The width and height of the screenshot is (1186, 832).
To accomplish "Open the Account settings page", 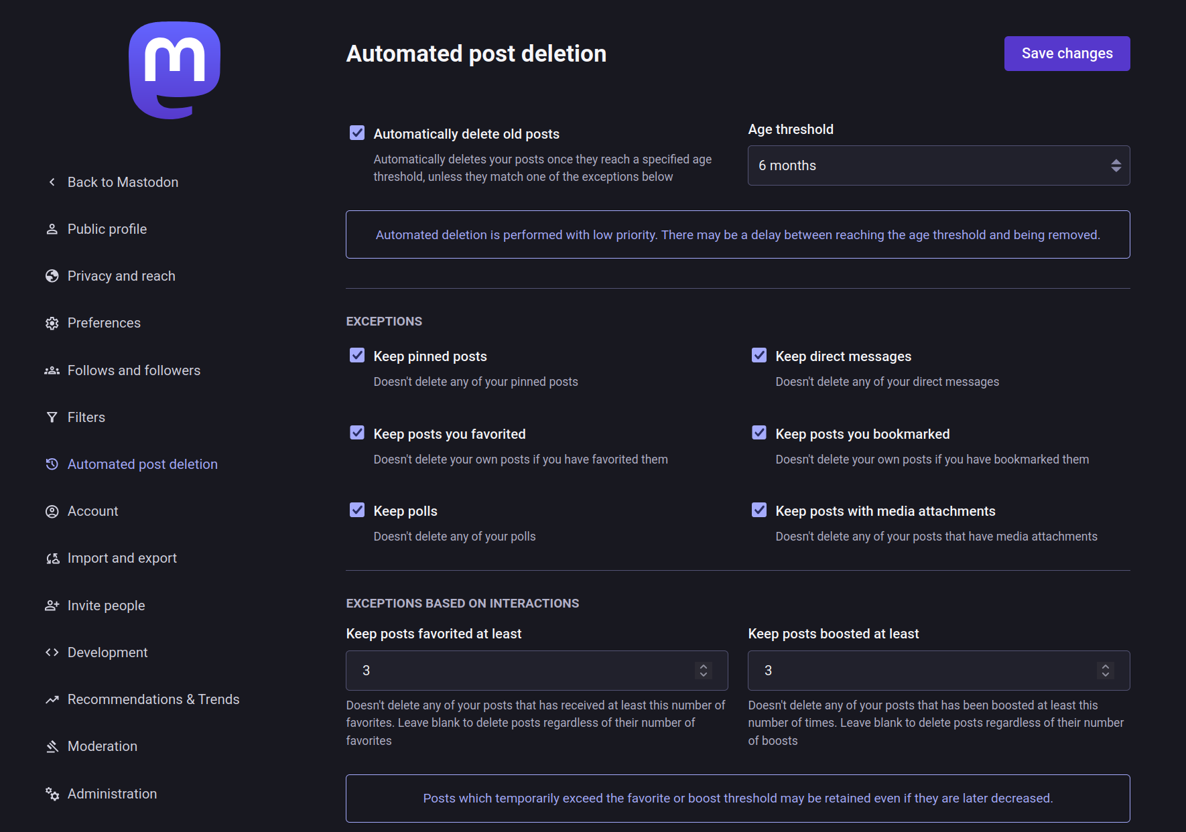I will tap(92, 511).
